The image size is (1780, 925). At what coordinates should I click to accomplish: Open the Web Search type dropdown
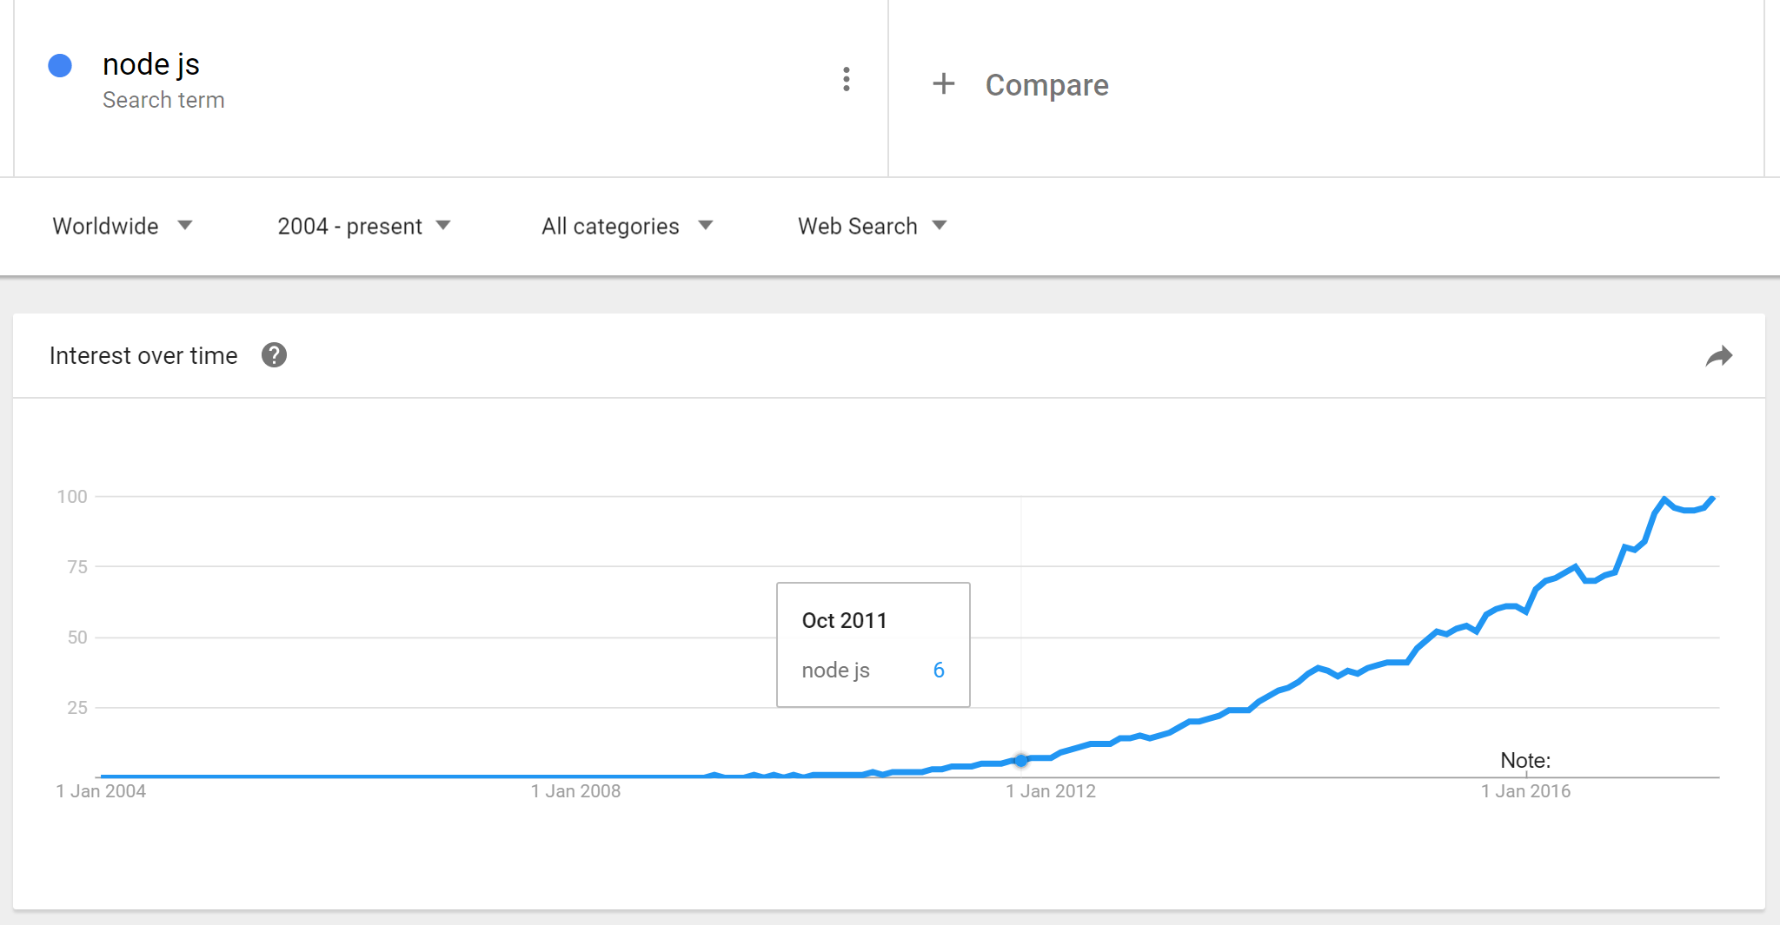tap(871, 226)
